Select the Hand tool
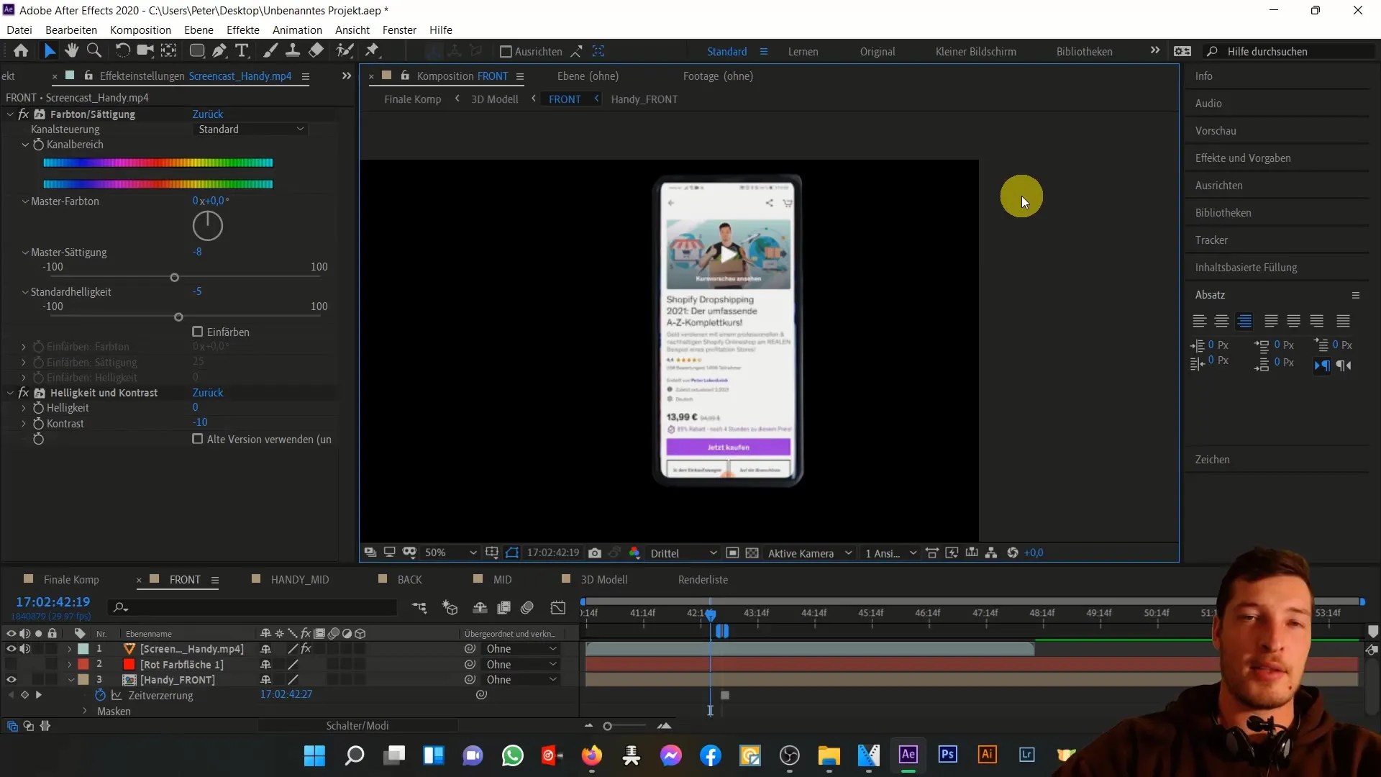 pos(71,51)
